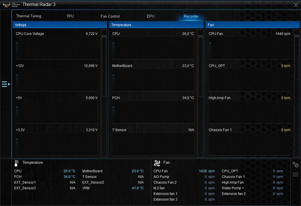Open the TPU tab
Image resolution: width=301 pixels, height=206 pixels.
(70, 16)
